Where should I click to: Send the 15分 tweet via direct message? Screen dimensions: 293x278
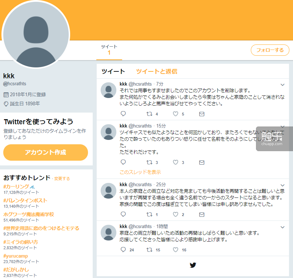click(202, 163)
